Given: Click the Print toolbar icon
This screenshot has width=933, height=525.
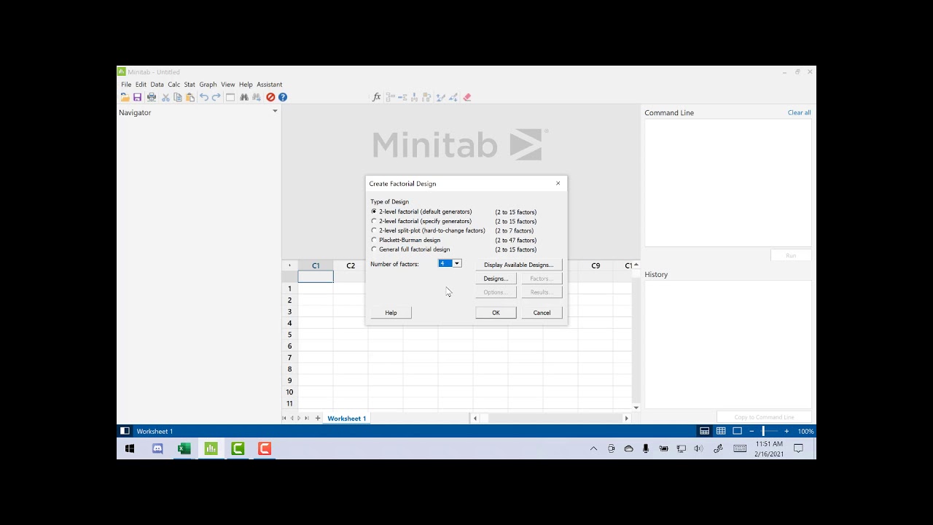Looking at the screenshot, I should point(152,97).
